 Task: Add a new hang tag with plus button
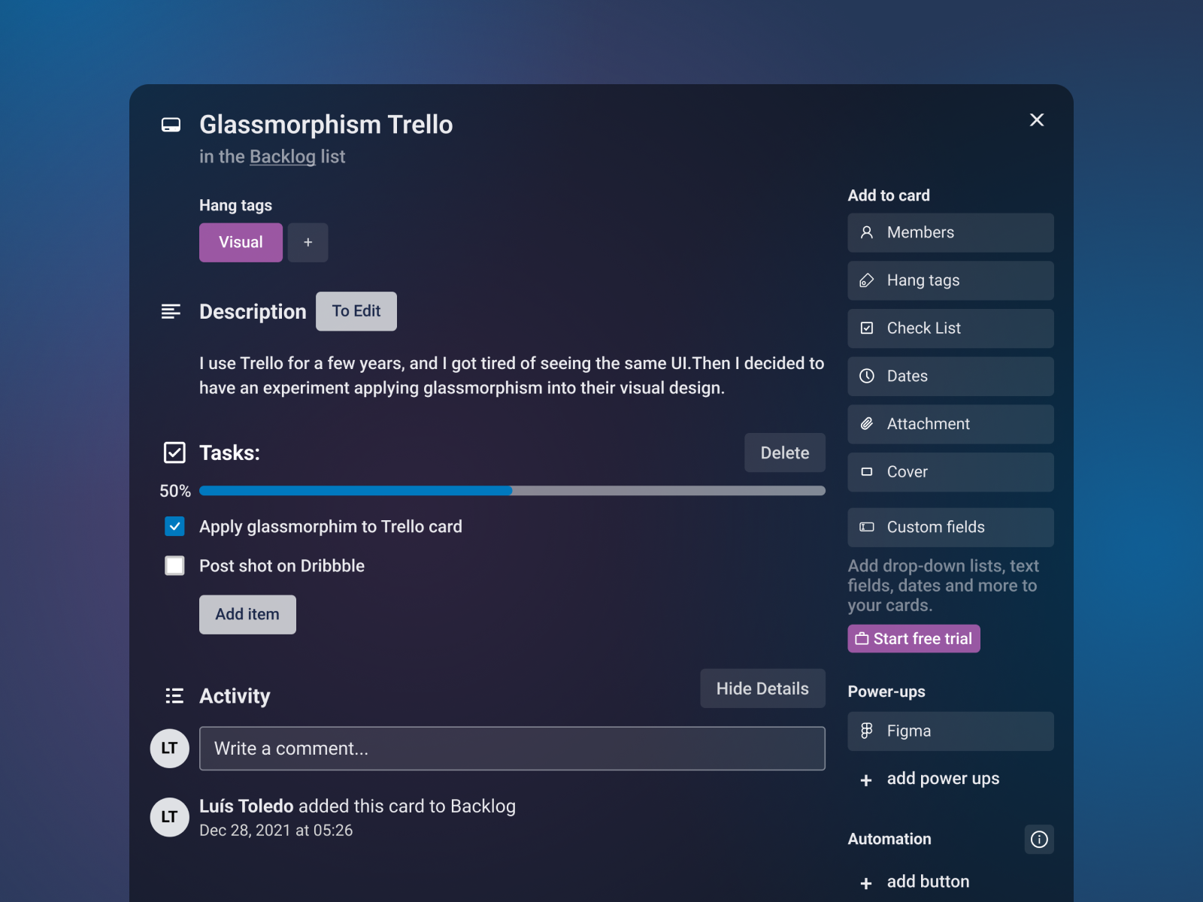[x=308, y=242]
